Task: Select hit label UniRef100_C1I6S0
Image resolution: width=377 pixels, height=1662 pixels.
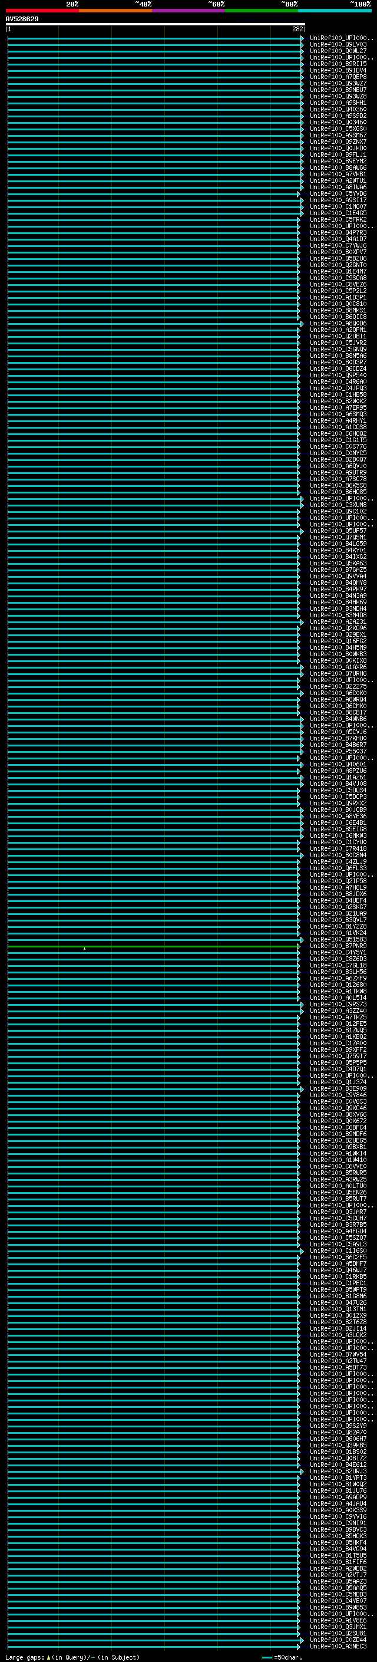Action: pos(338,1250)
